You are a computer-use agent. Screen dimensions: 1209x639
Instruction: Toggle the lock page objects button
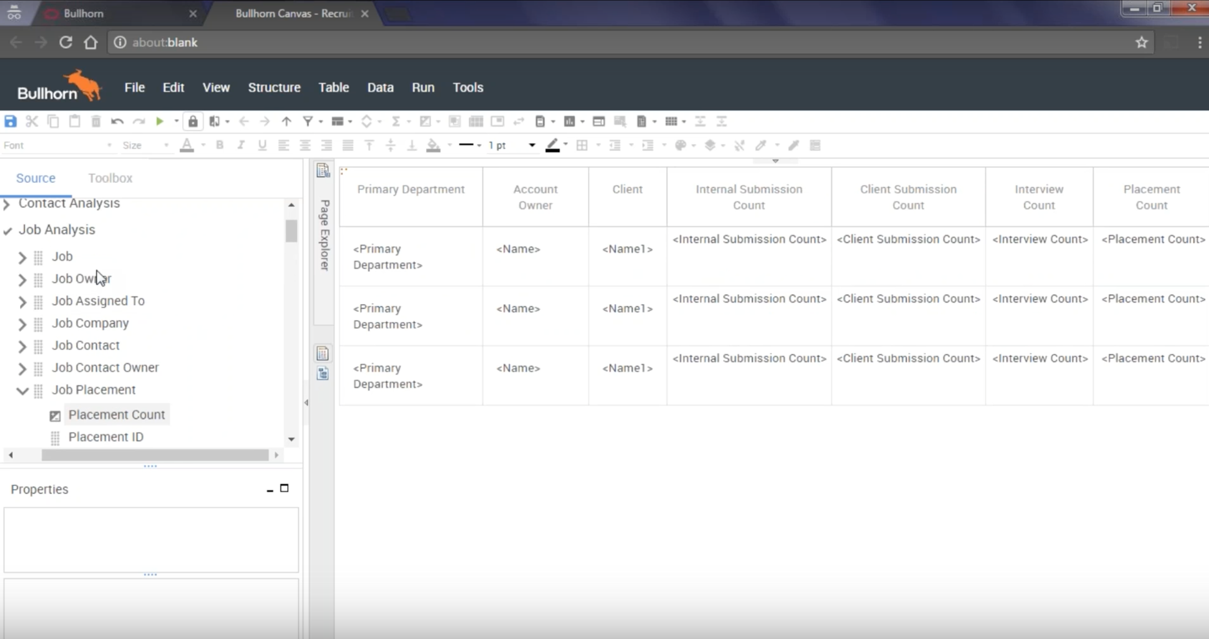click(x=193, y=122)
